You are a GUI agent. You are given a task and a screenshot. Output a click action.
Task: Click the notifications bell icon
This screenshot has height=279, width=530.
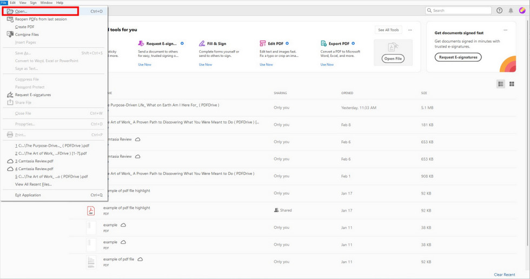point(511,10)
